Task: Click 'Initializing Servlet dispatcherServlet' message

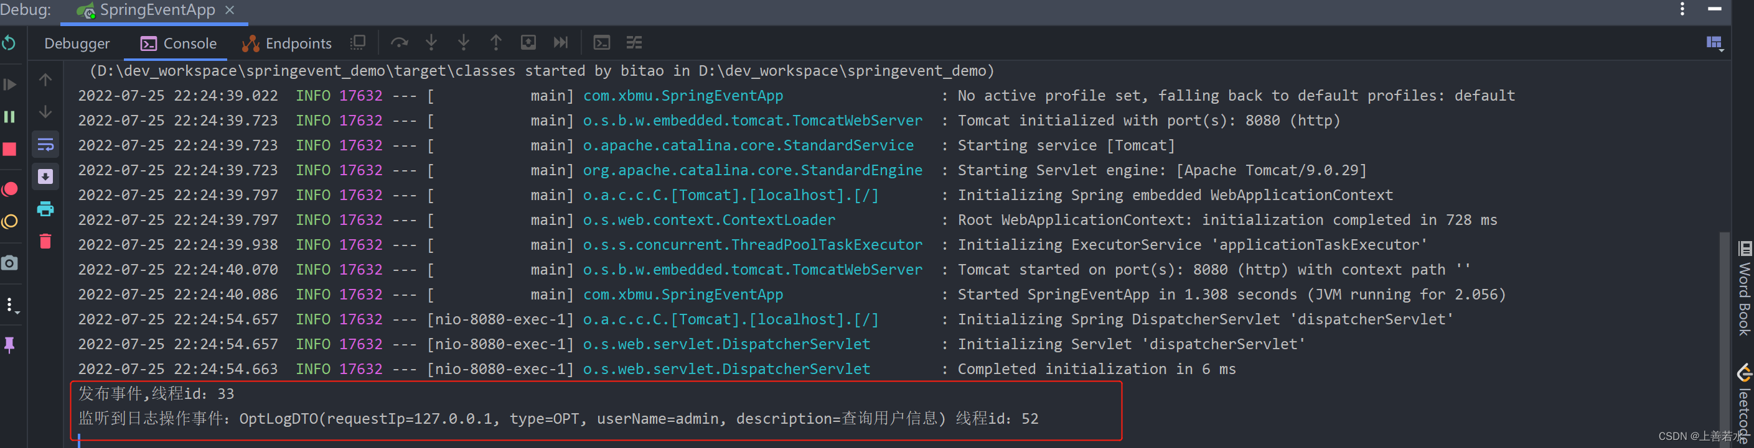Action: (1132, 345)
